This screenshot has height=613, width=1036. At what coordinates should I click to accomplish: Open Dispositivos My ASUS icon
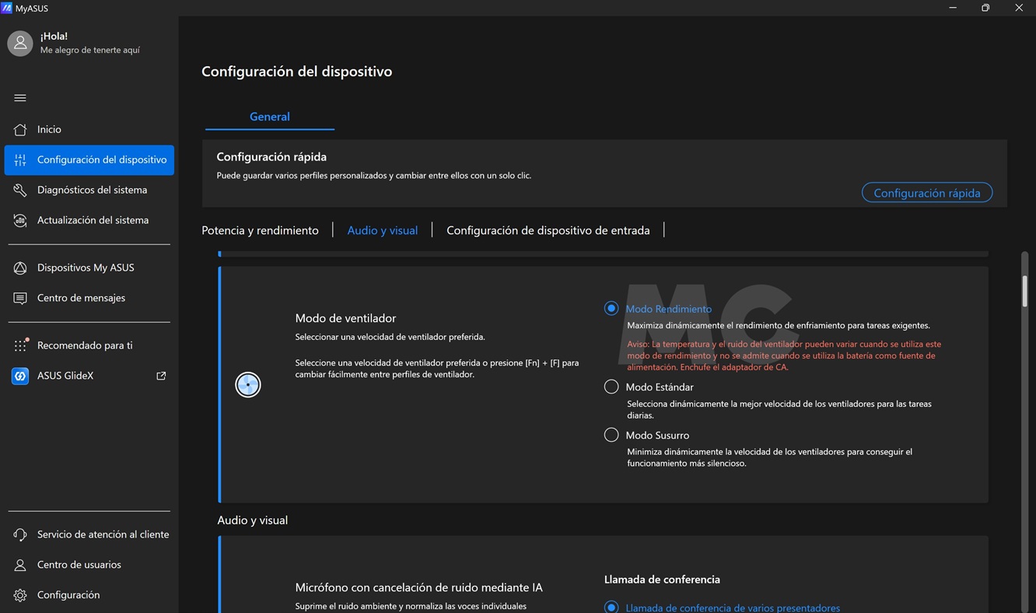pos(20,268)
